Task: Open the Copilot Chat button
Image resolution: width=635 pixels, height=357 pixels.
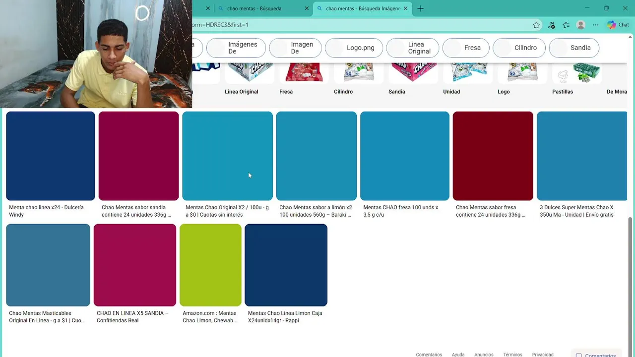Action: pos(618,25)
